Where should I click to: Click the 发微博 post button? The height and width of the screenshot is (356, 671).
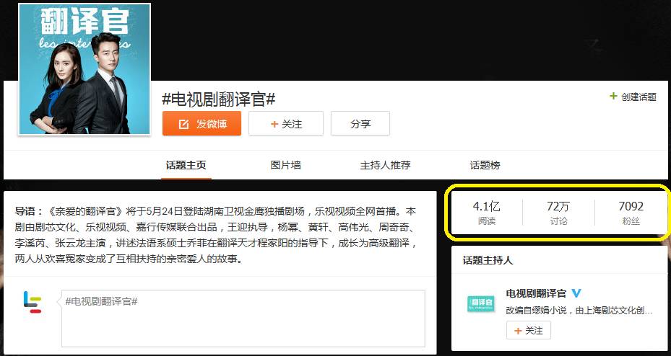tap(202, 124)
